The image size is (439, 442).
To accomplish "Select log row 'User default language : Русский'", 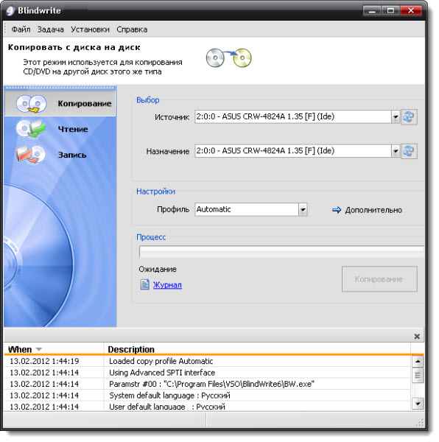I will click(x=208, y=406).
